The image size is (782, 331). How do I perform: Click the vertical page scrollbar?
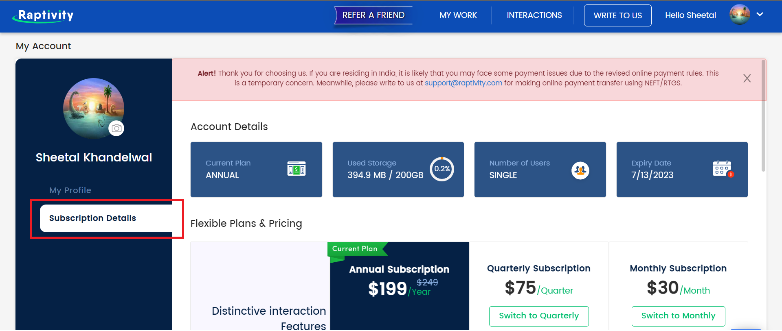(763, 115)
